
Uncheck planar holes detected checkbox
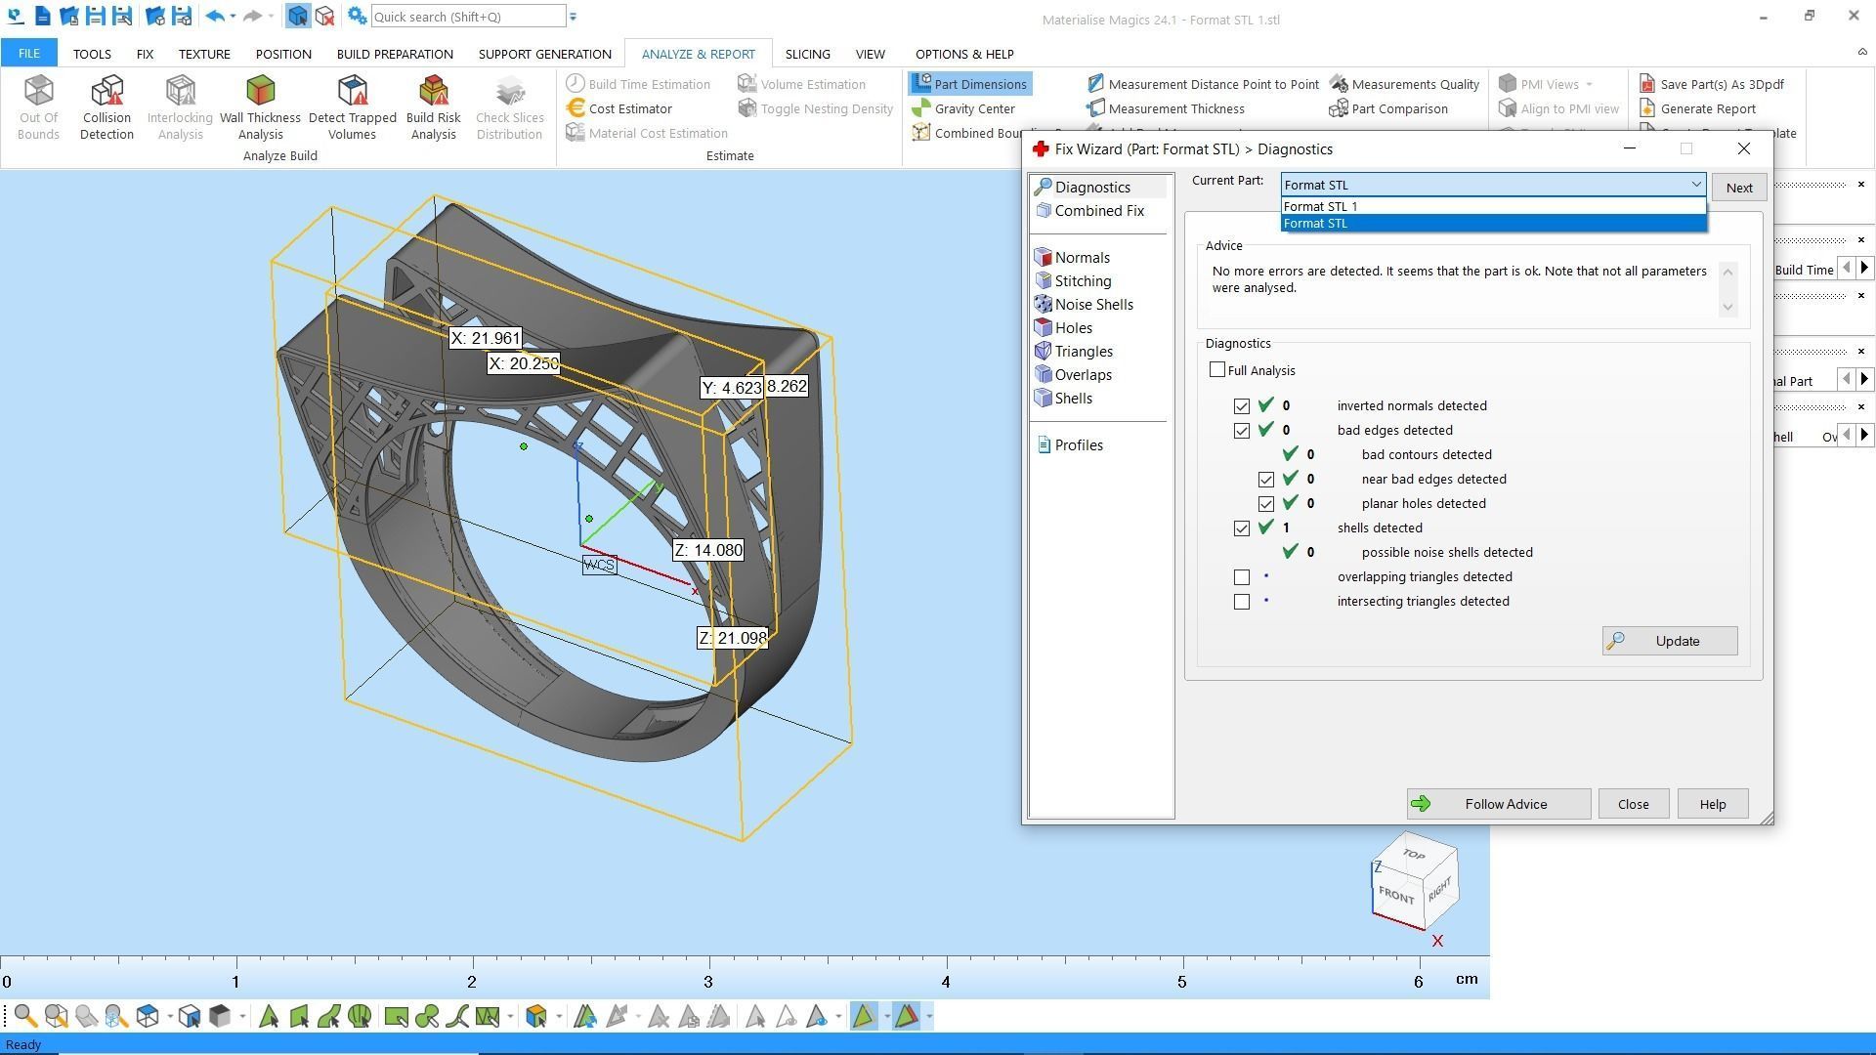1266,504
